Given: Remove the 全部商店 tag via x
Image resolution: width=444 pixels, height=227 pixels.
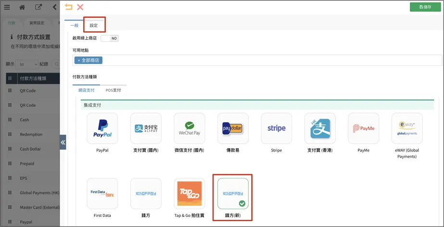Looking at the screenshot, I should (79, 60).
